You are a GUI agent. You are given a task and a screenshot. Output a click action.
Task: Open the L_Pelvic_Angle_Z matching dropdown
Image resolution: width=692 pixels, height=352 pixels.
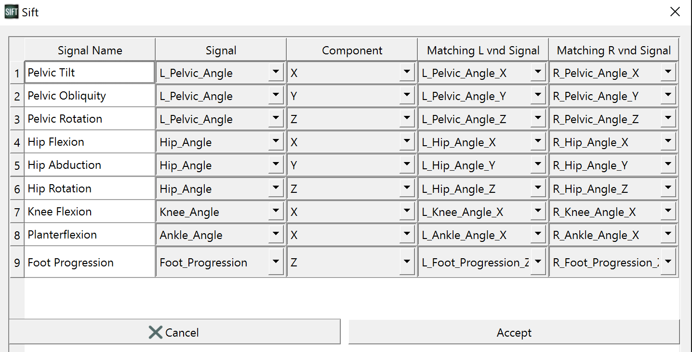pyautogui.click(x=538, y=119)
